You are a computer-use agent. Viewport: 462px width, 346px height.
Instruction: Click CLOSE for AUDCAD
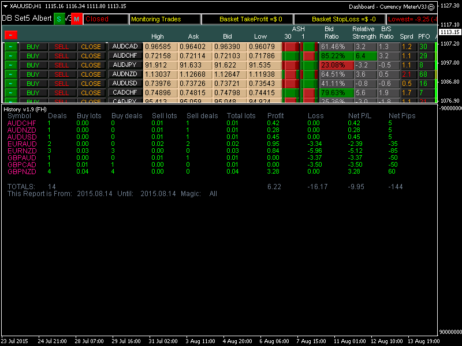91,47
